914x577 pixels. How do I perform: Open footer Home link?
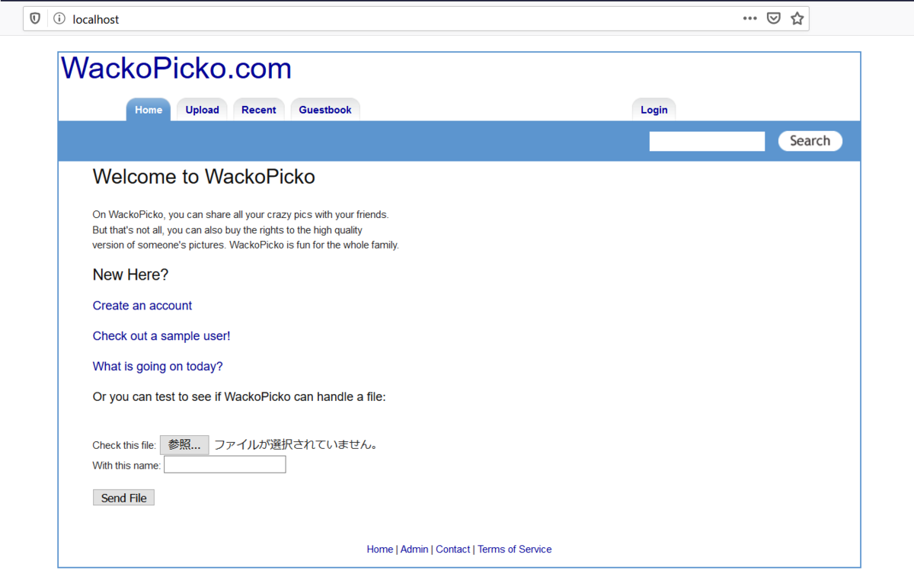[x=380, y=550]
